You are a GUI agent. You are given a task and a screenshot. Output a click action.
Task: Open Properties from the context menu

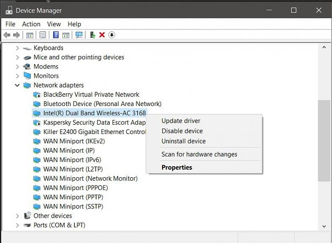(x=177, y=167)
